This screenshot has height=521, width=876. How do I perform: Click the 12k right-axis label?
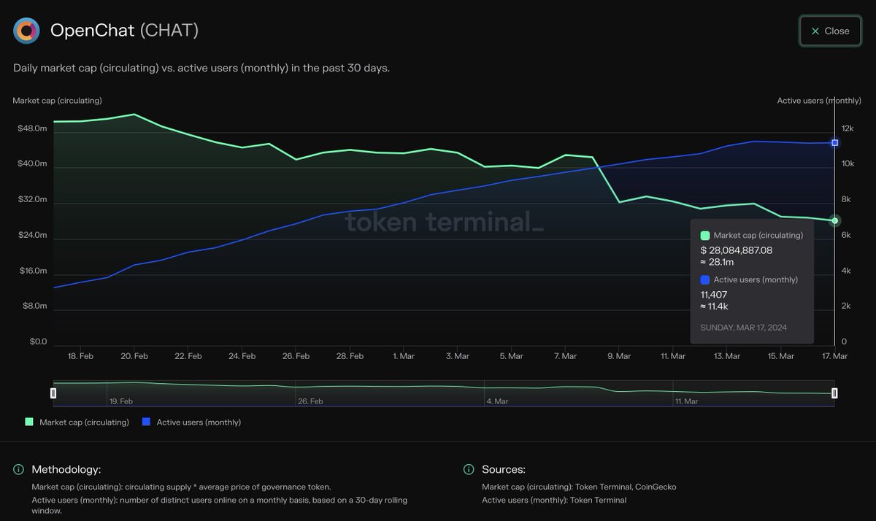click(848, 128)
